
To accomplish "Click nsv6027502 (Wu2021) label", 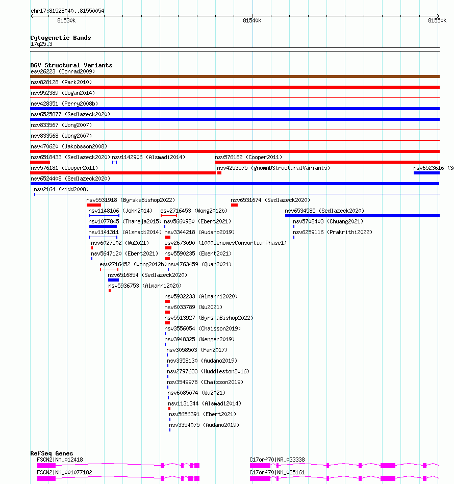I will [x=120, y=243].
